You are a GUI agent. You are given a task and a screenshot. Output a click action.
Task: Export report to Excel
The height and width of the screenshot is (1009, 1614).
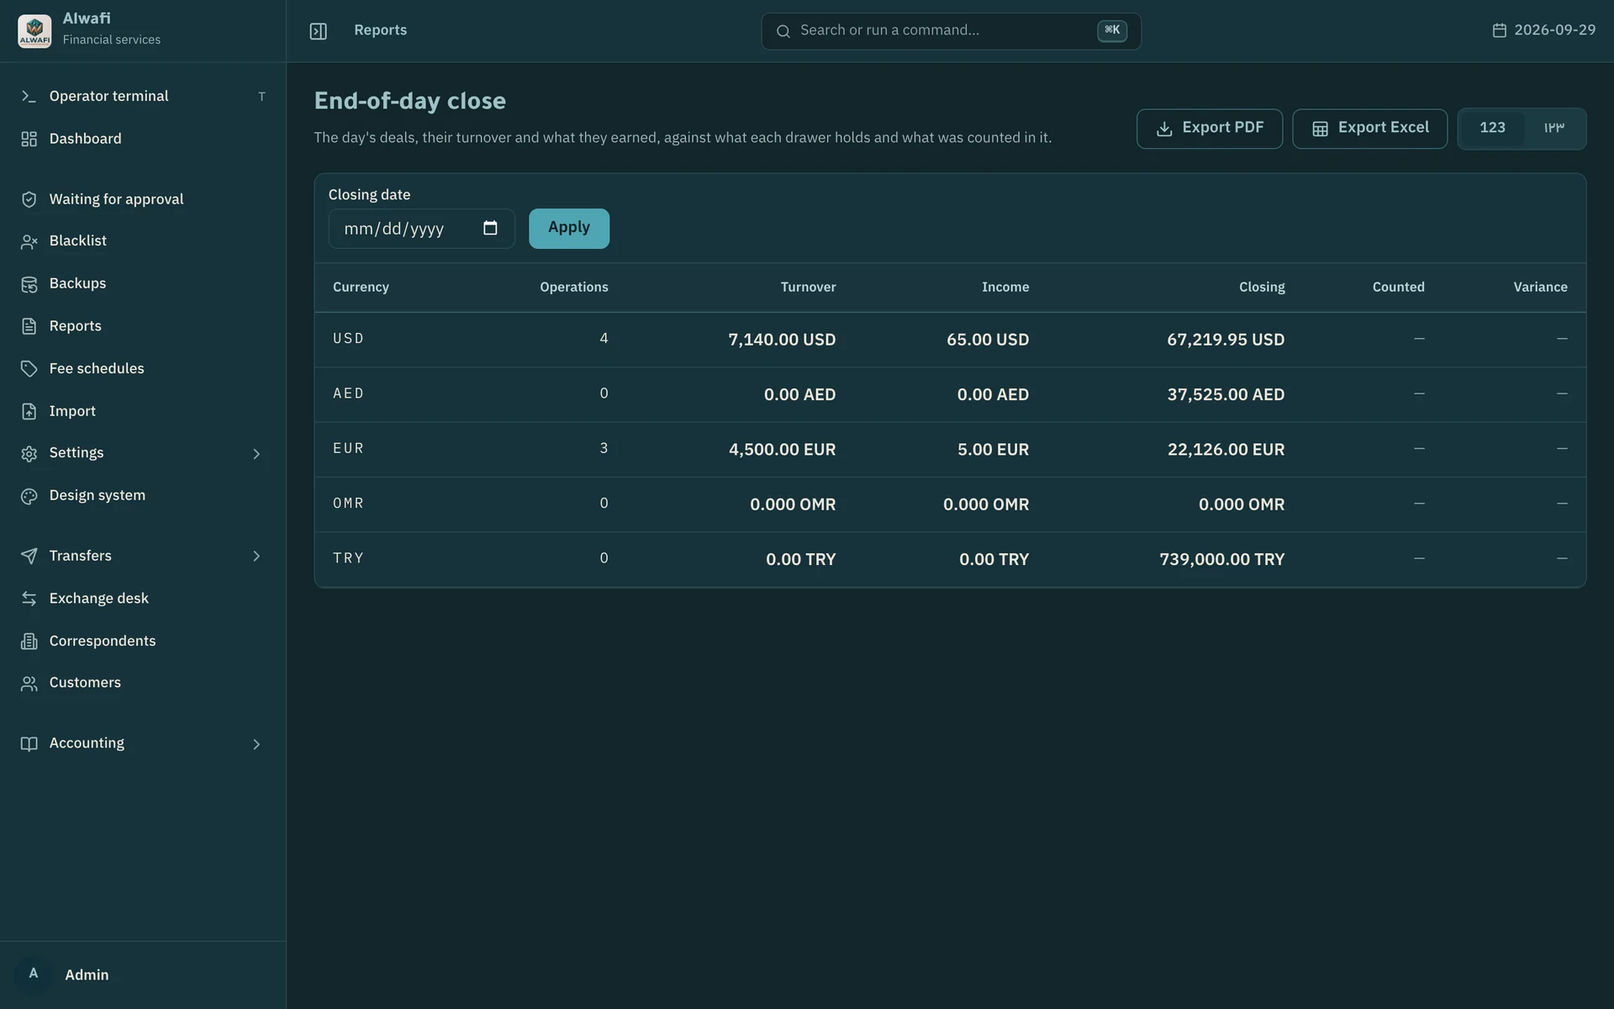[1369, 129]
